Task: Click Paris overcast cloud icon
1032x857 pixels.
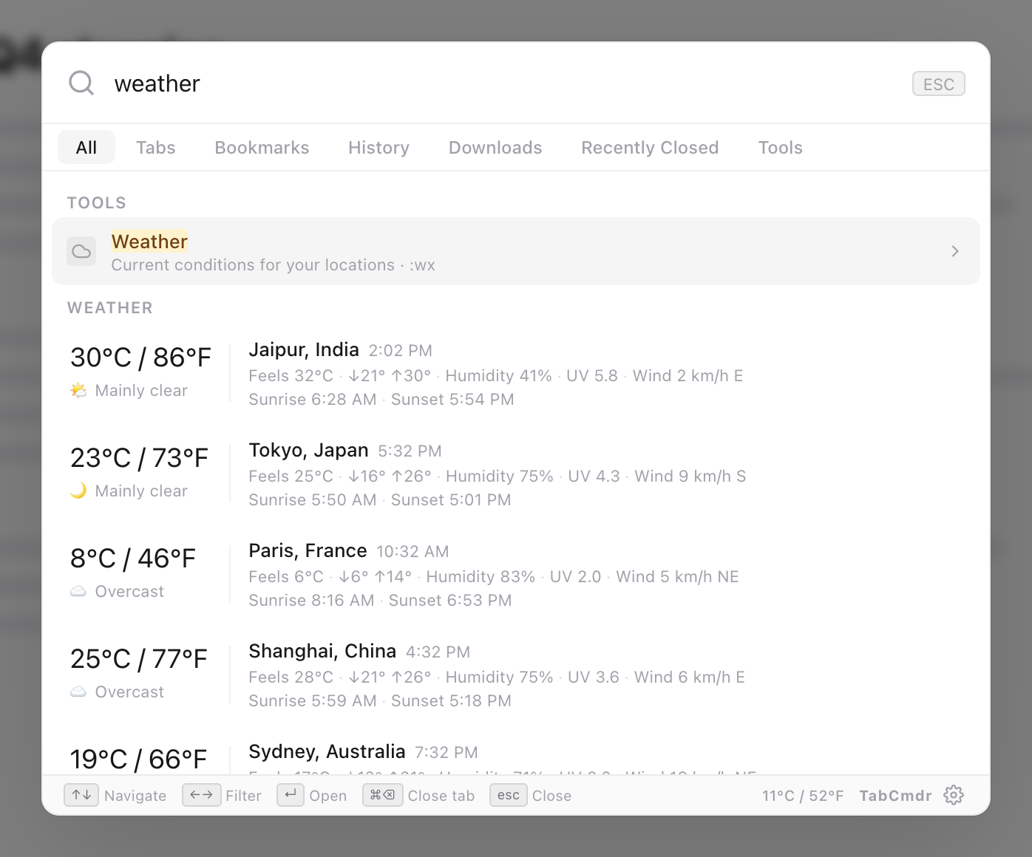Action: [78, 591]
